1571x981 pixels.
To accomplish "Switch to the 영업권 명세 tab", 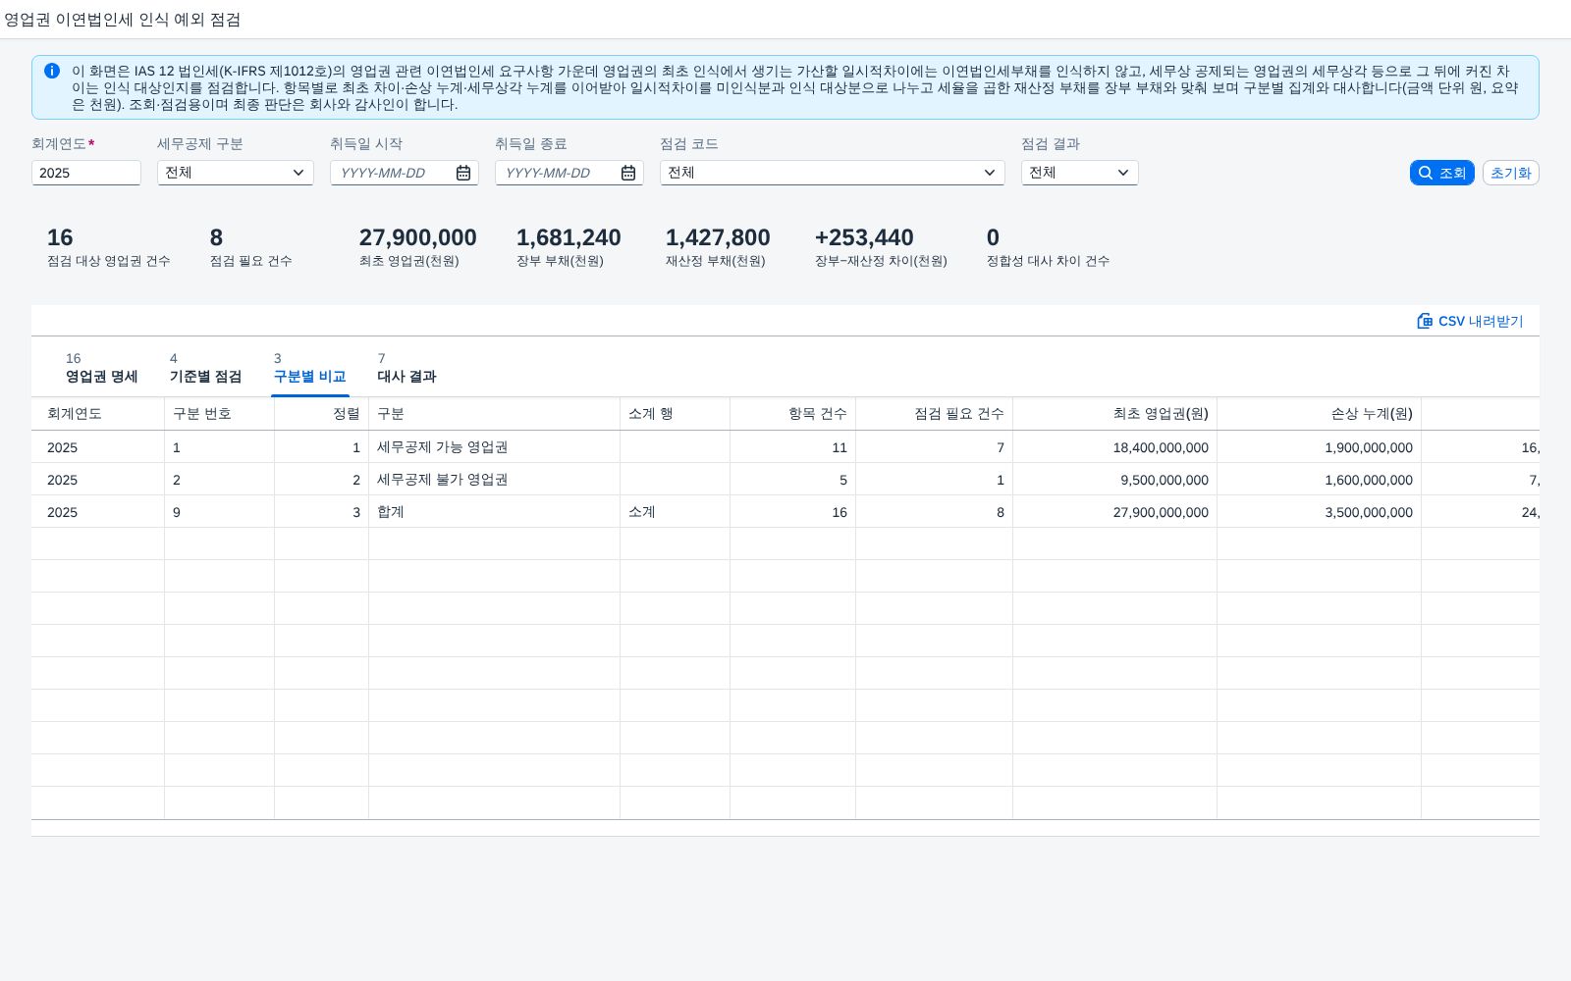I will [x=102, y=368].
